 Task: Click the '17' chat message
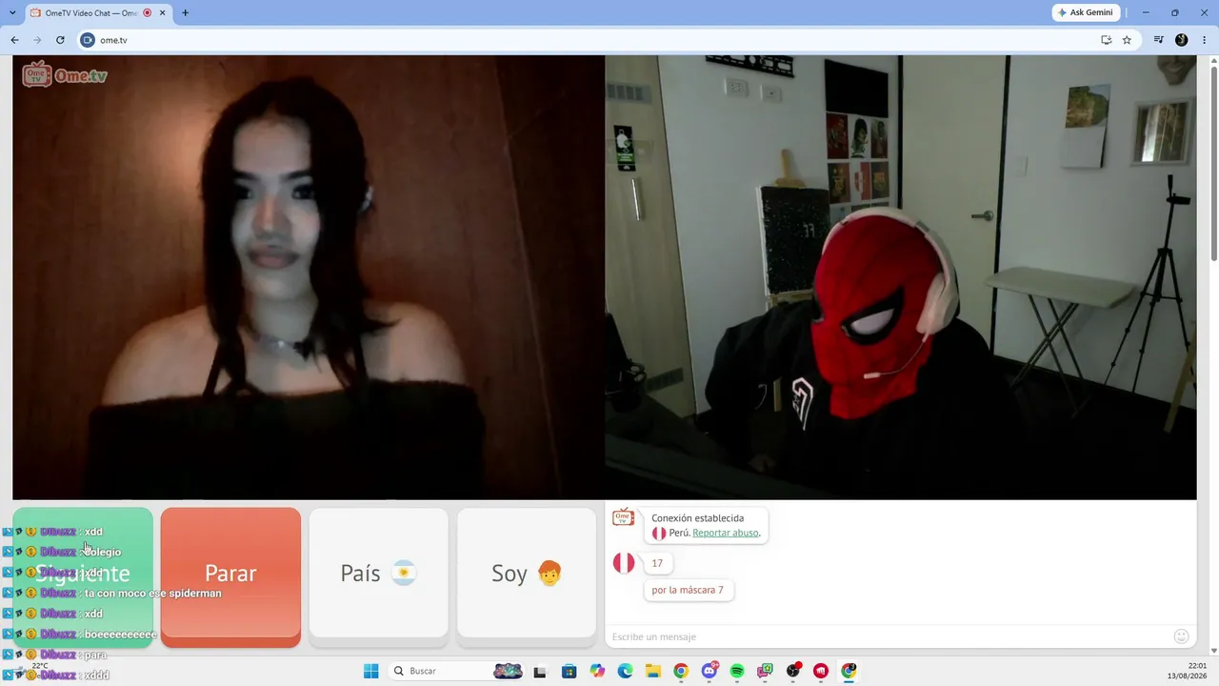tap(657, 563)
